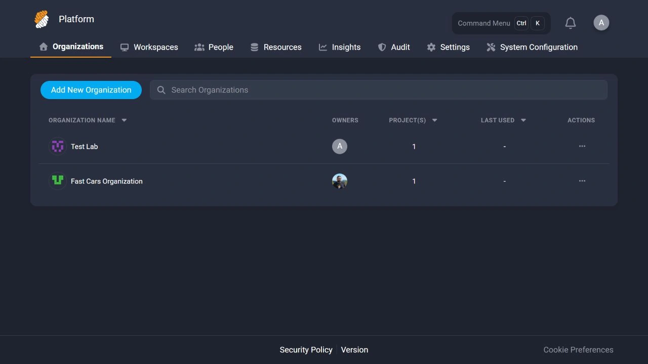Viewport: 648px width, 364px height.
Task: Go to the Resources tab
Action: 276,47
